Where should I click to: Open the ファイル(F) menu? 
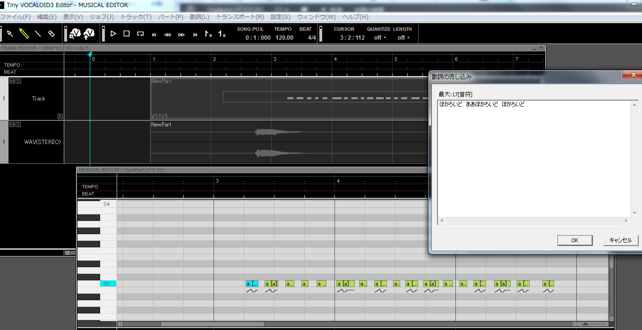(16, 17)
